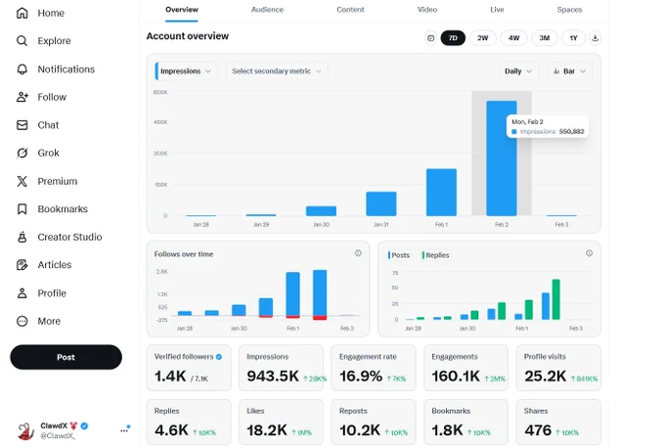
Task: Switch to the Overview tab
Action: 182,10
